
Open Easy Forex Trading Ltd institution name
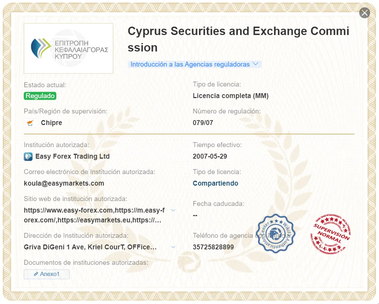(72, 156)
